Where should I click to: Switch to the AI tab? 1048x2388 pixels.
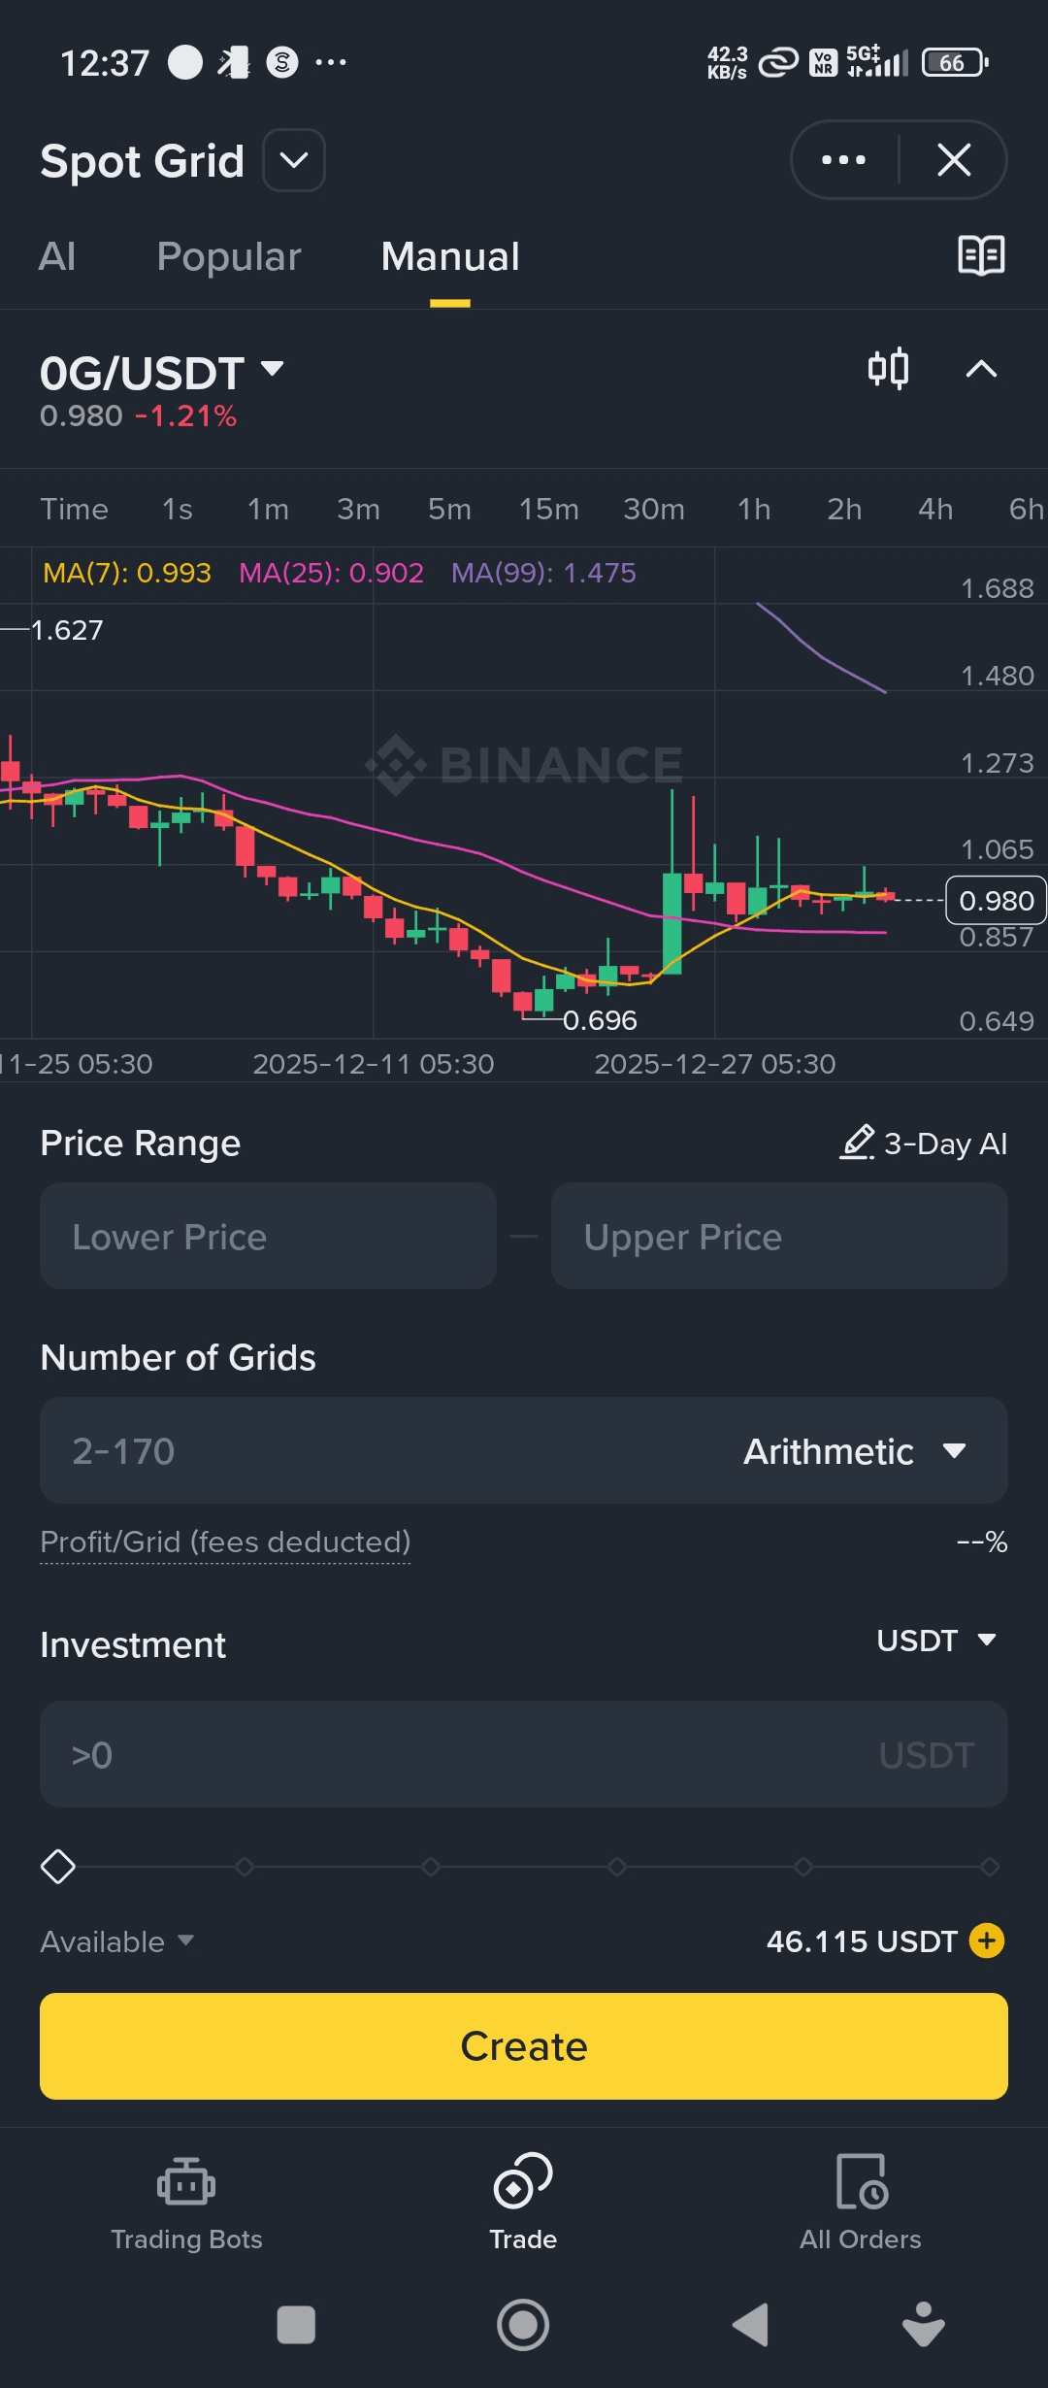[x=57, y=257]
